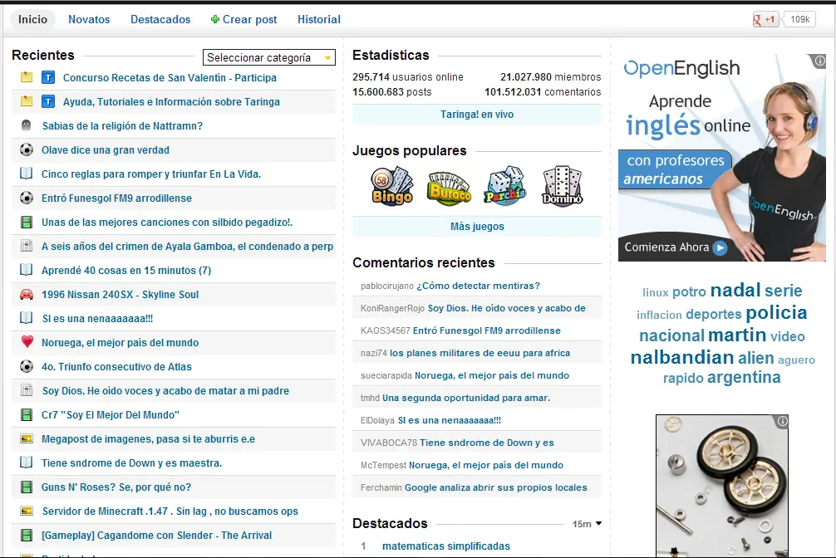This screenshot has width=836, height=558.
Task: Click the OpenEnglish ad info icon
Action: [819, 61]
